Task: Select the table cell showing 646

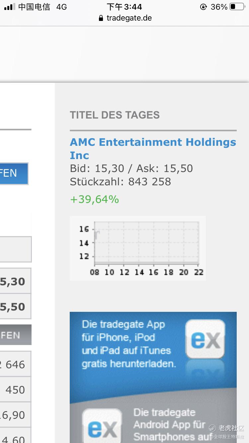Action: click(16, 364)
